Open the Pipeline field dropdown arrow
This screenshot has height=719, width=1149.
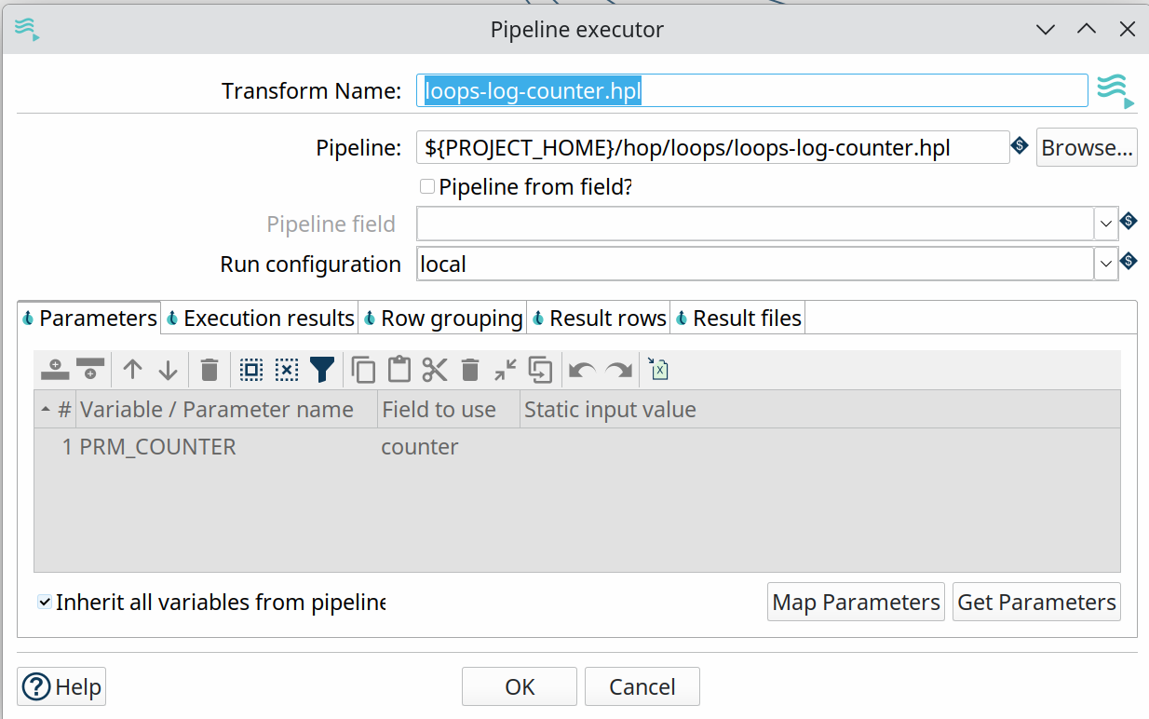[1105, 224]
